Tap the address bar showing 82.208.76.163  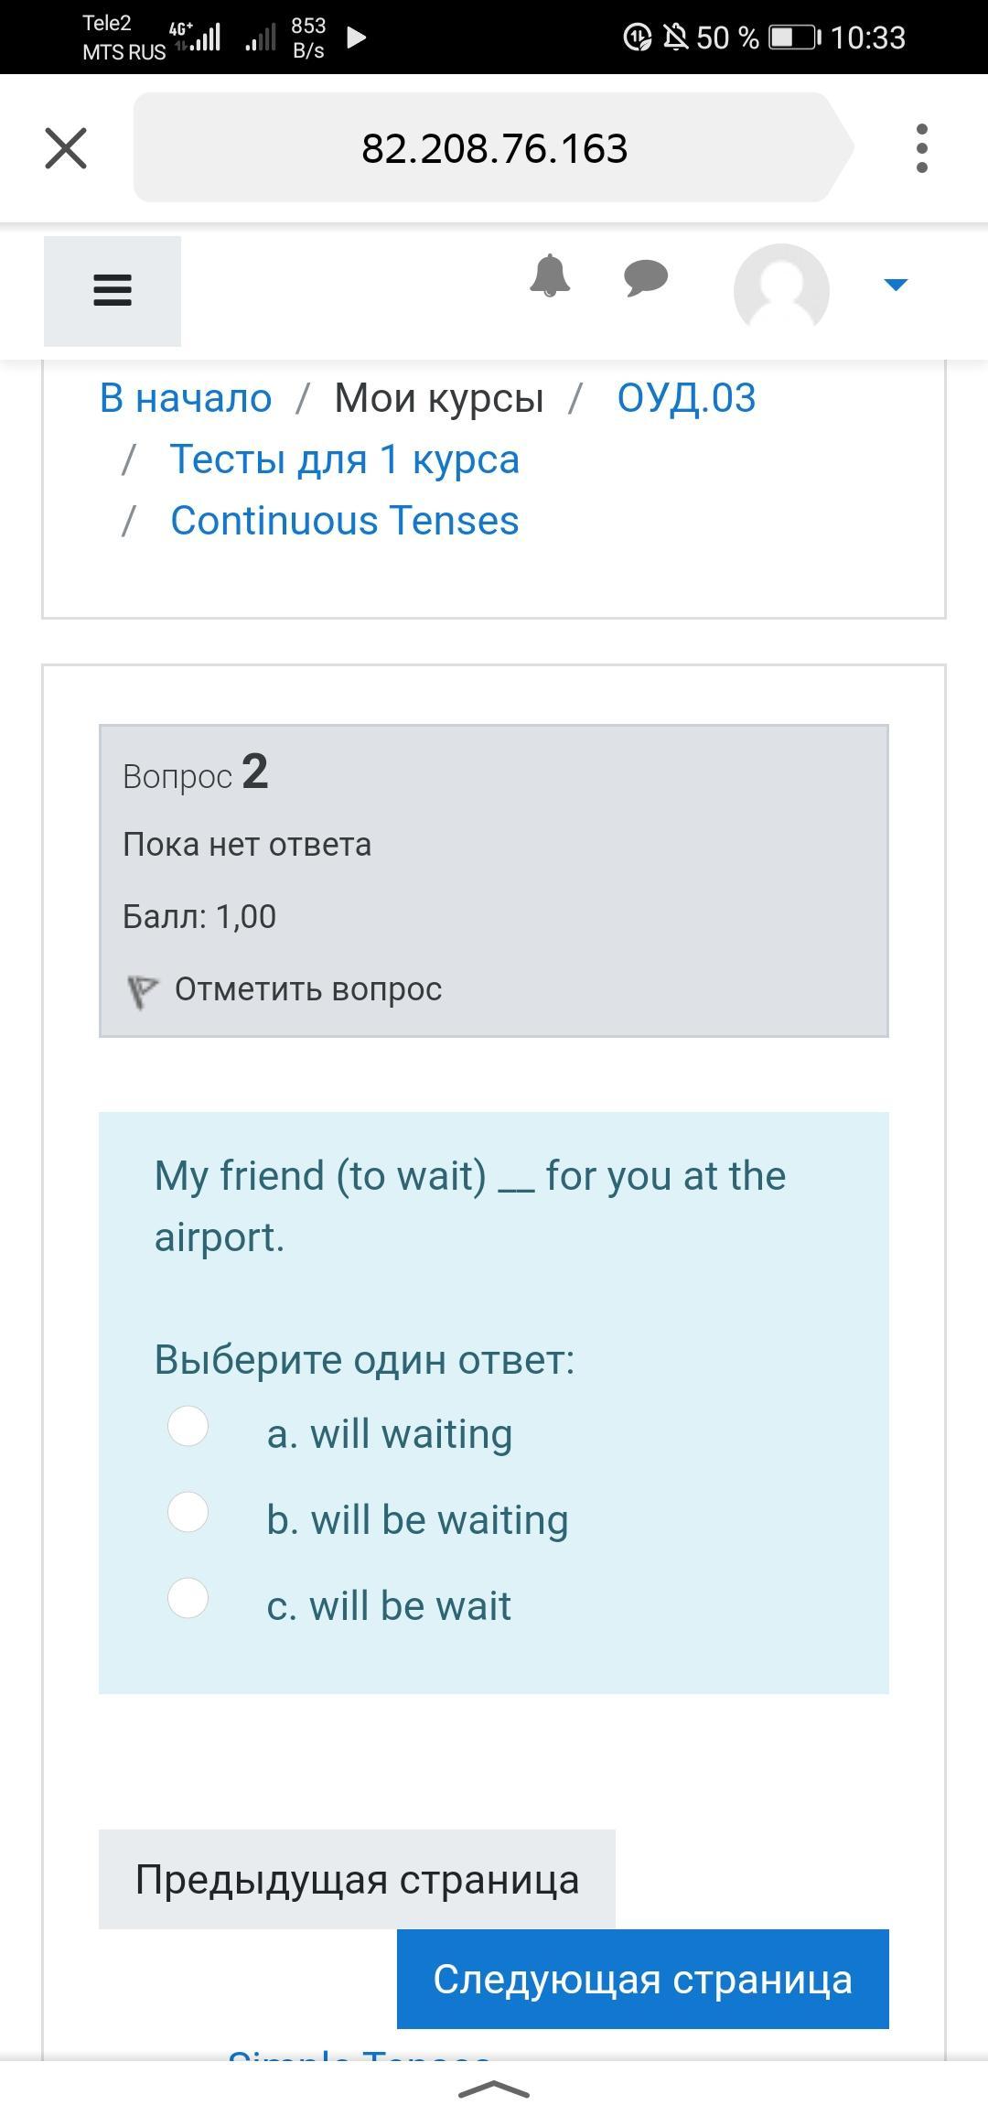coord(494,148)
